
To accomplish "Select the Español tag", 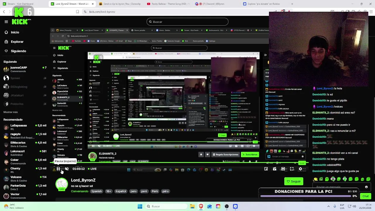I will [x=121, y=191].
